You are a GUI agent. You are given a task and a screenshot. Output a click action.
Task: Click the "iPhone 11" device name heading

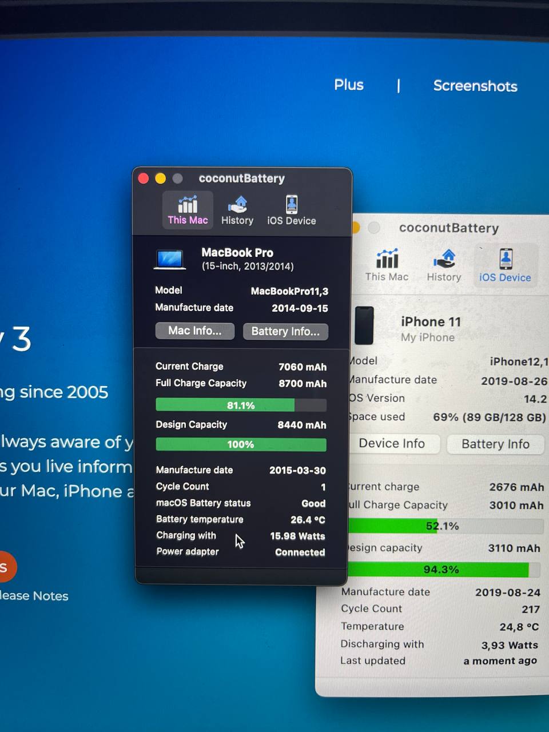pos(431,322)
